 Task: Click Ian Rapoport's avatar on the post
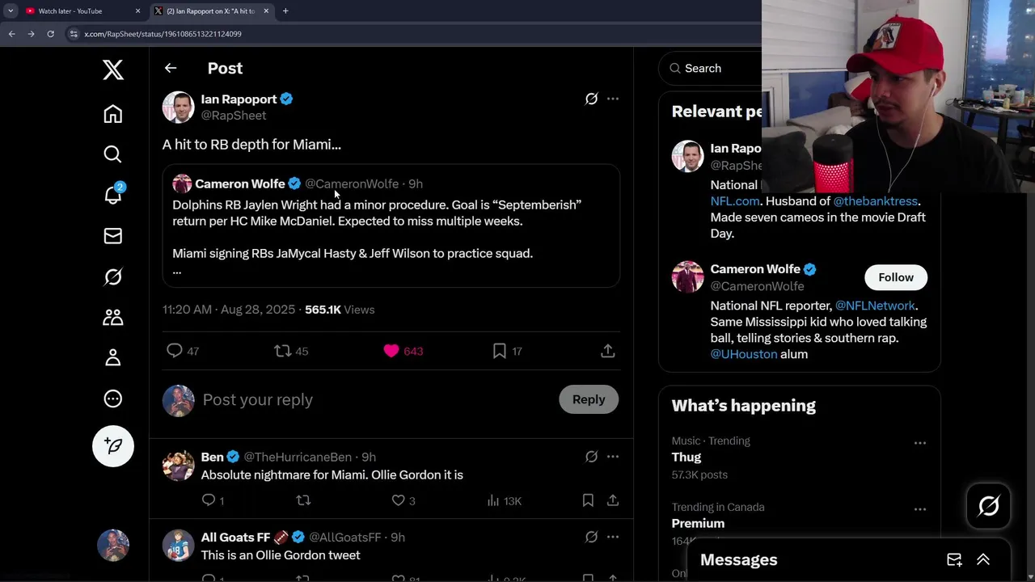point(178,107)
